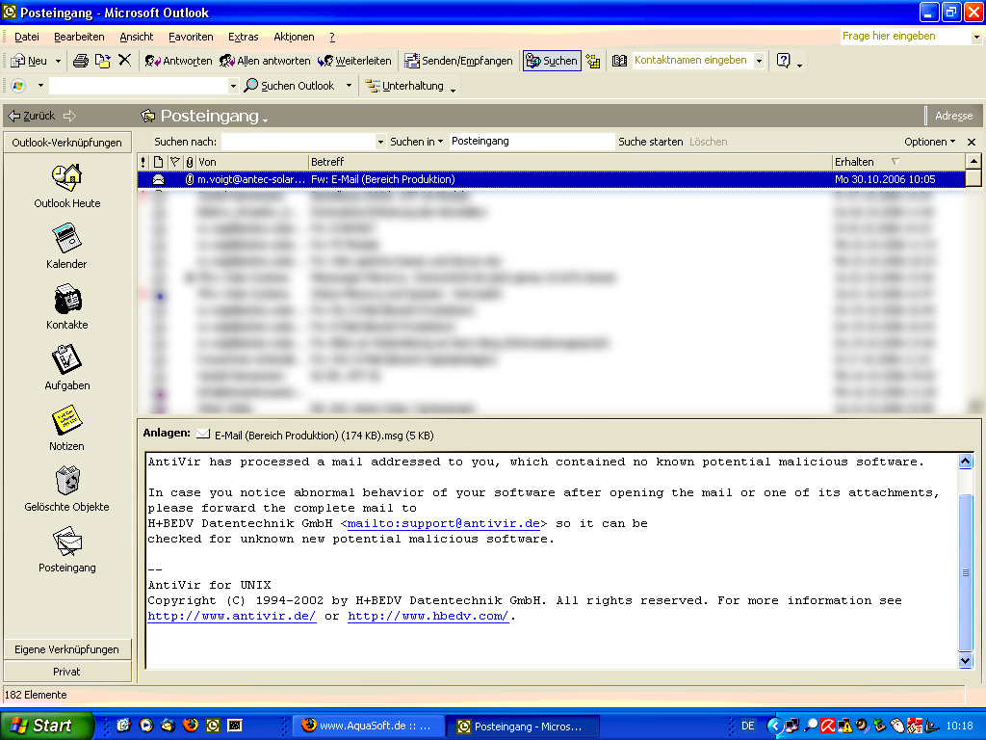Click the address book icon in toolbar

(619, 61)
